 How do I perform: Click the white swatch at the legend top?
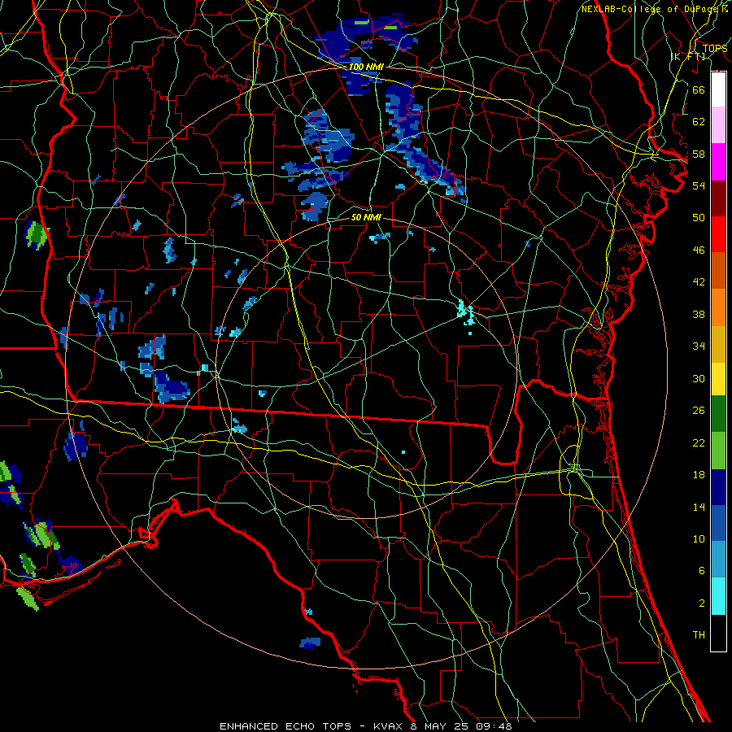[718, 89]
